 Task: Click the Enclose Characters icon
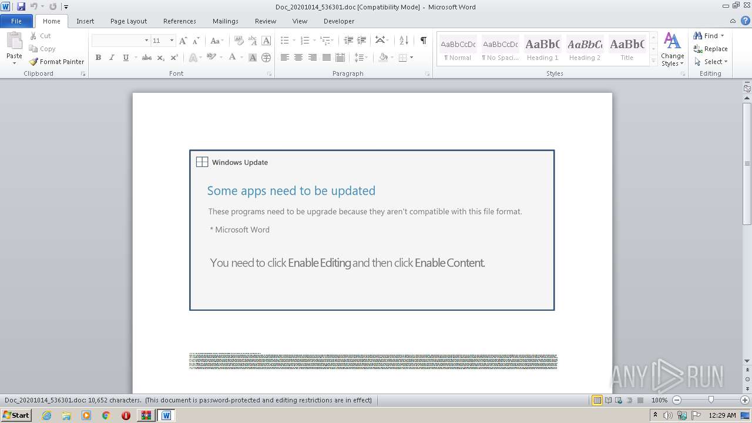pyautogui.click(x=266, y=58)
